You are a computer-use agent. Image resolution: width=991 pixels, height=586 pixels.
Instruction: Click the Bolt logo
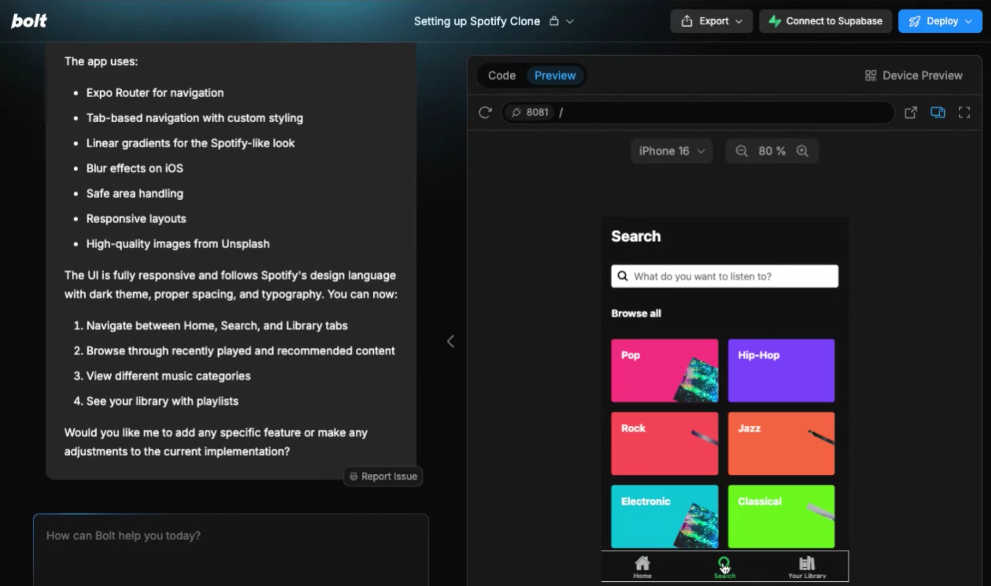point(29,21)
